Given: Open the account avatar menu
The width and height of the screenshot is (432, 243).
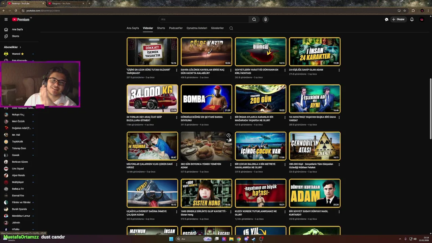Looking at the screenshot, I should click(x=422, y=20).
